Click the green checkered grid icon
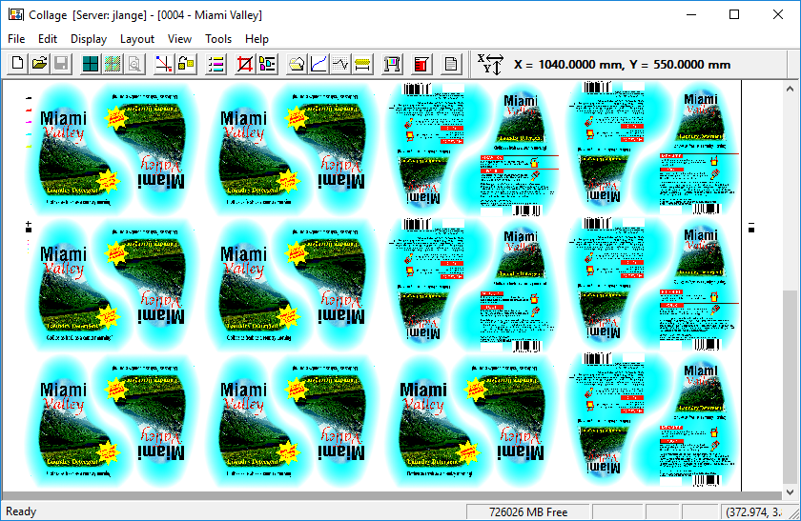The height and width of the screenshot is (521, 801). coord(113,65)
